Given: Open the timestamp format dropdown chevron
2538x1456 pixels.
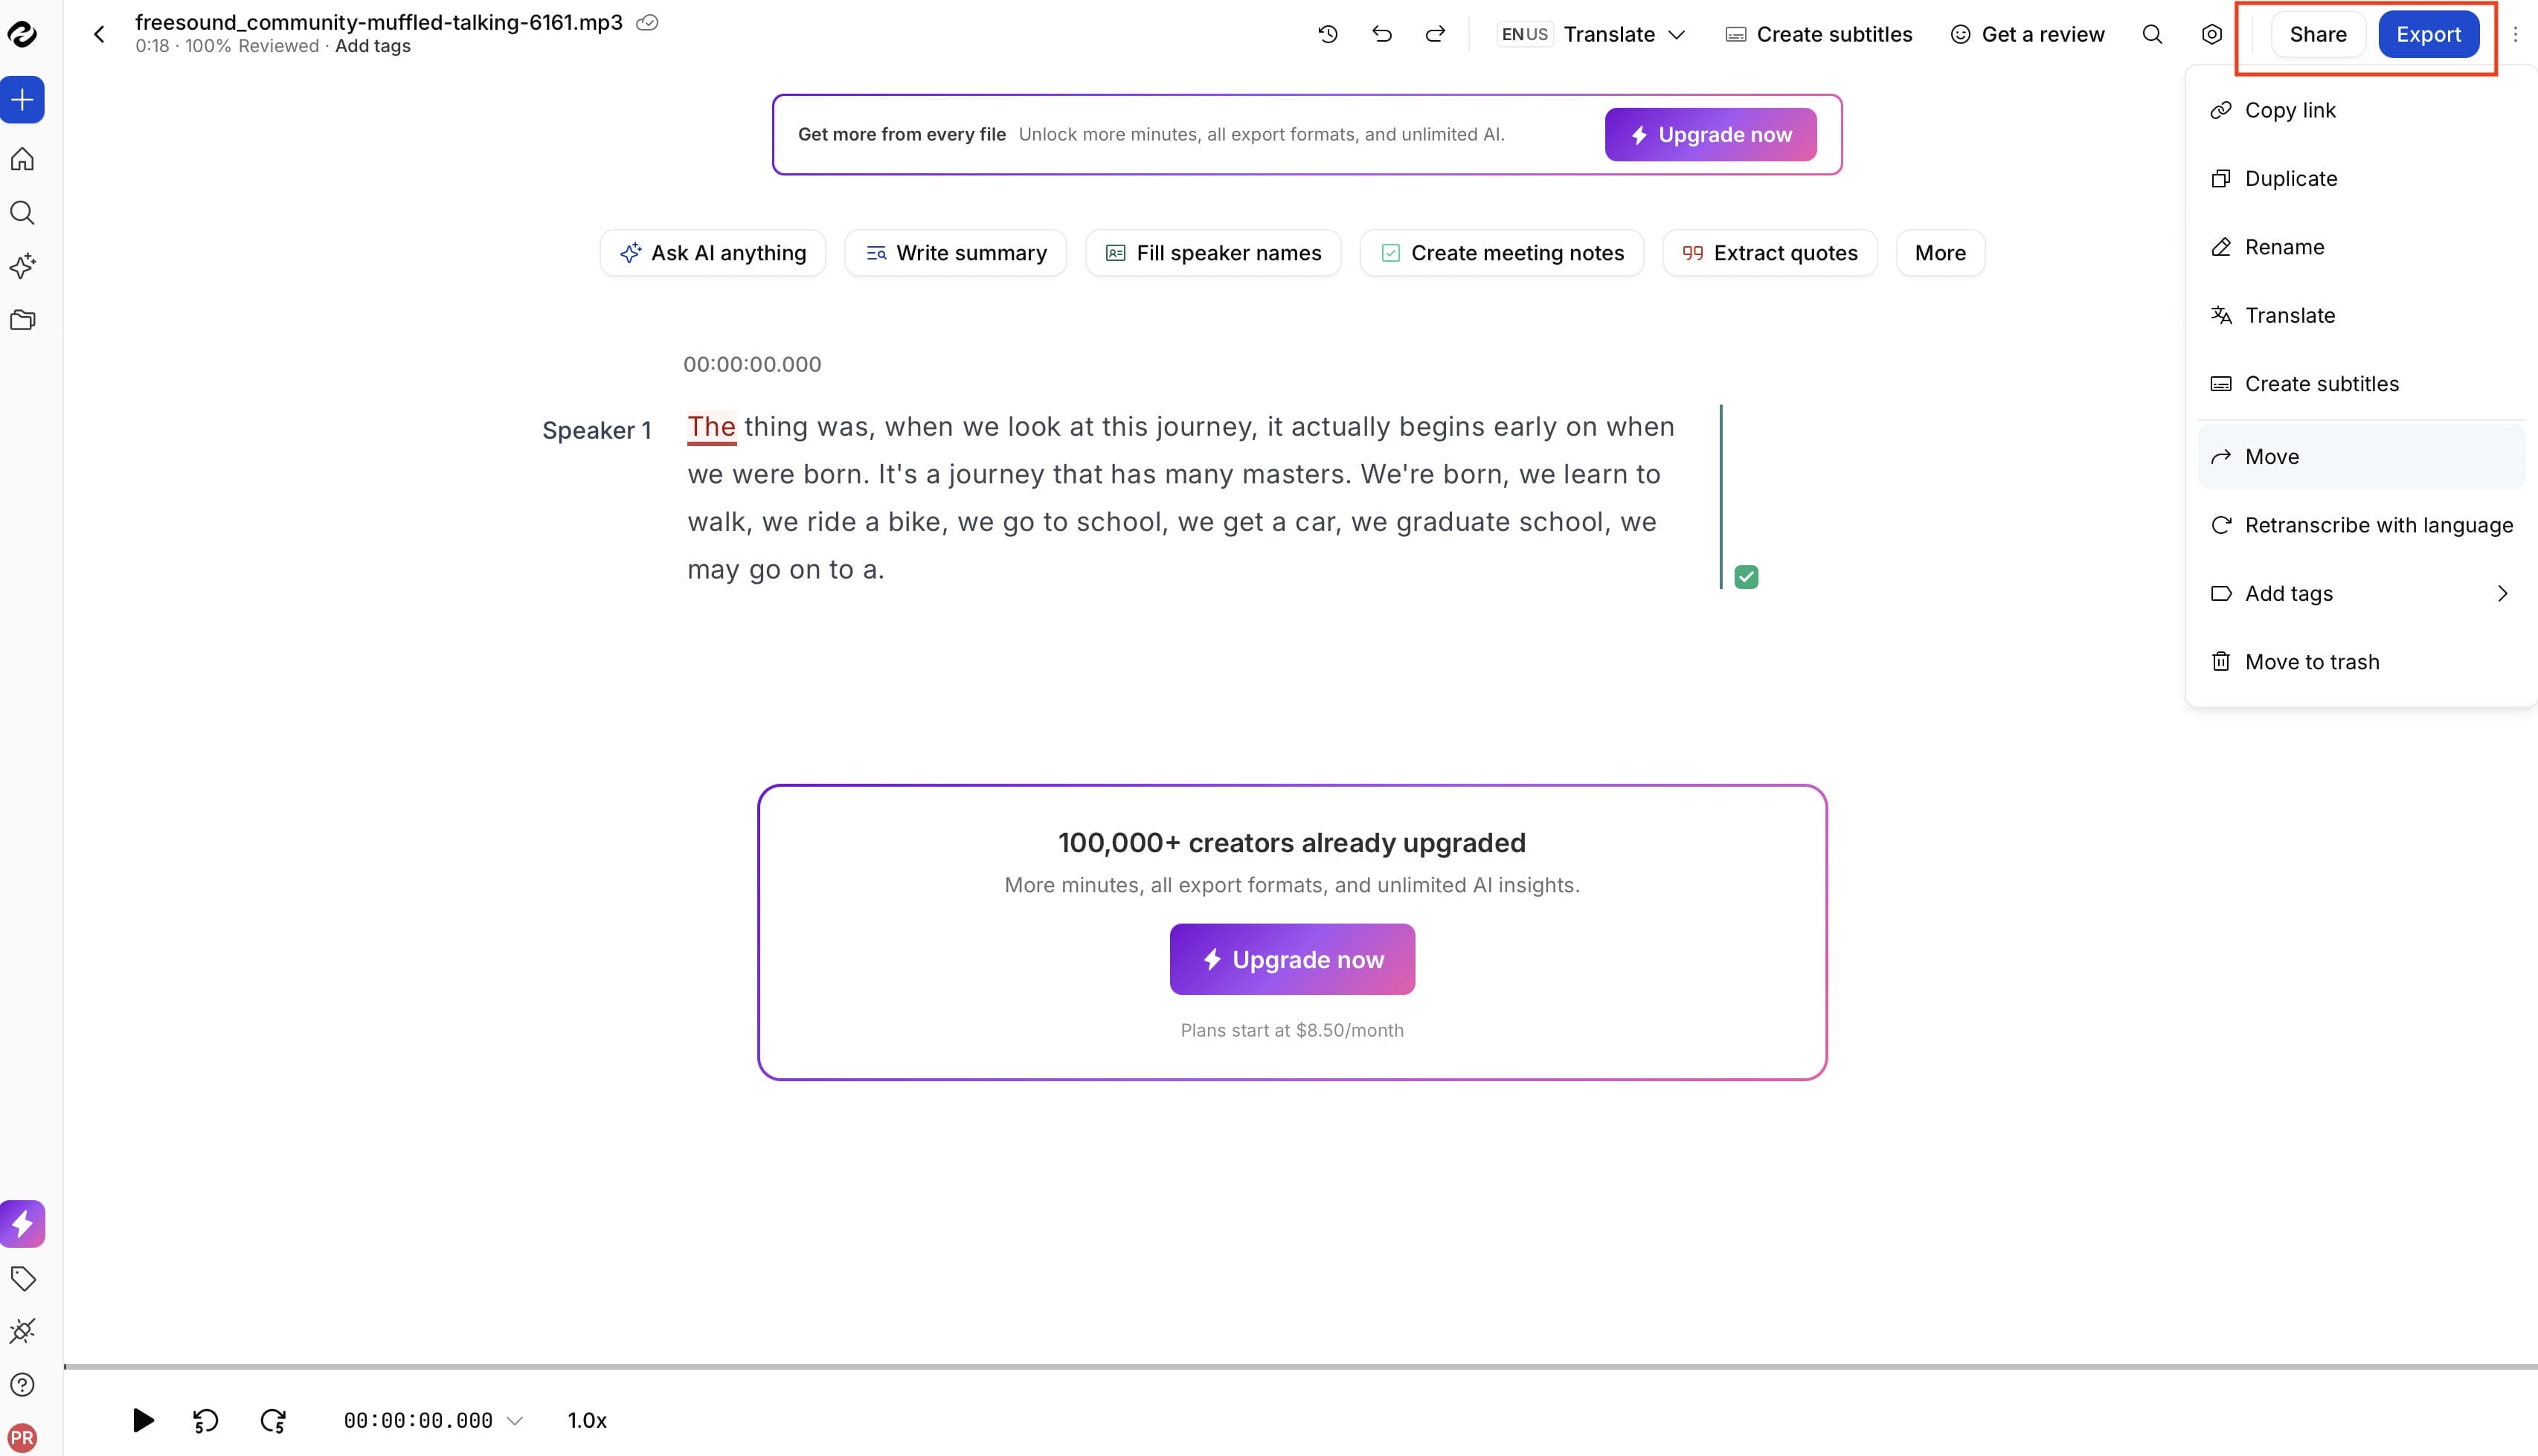Looking at the screenshot, I should (x=515, y=1421).
